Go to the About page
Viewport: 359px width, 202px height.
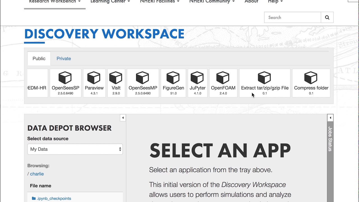251,1
